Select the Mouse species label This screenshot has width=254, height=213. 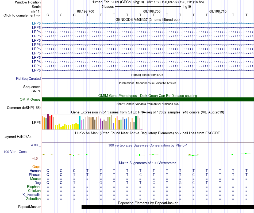click(x=35, y=179)
